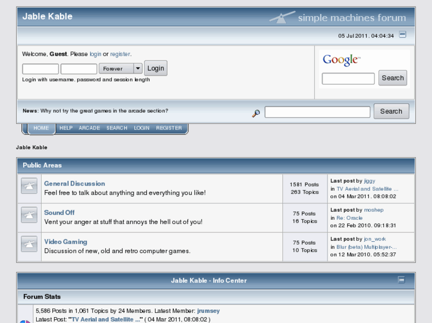
Task: Click the Google Search button
Action: [393, 78]
